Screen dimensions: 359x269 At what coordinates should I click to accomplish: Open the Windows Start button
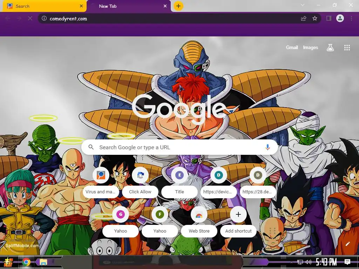pyautogui.click(x=8, y=262)
